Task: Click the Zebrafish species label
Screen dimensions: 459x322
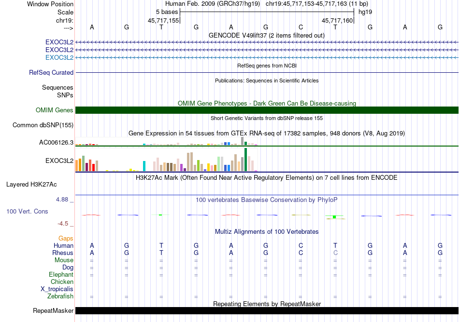Action: tap(60, 296)
